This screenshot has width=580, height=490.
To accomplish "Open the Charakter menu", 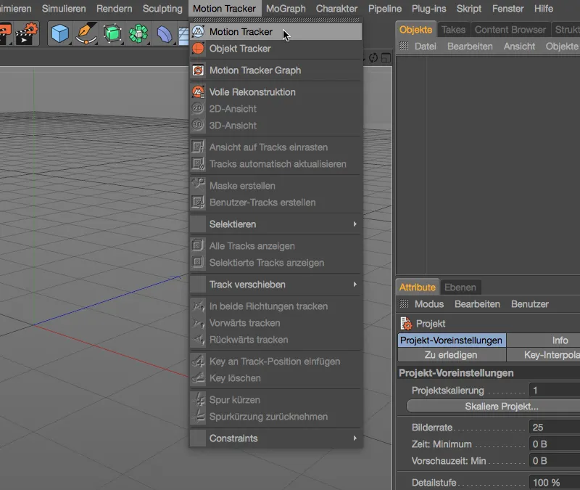I will [x=336, y=9].
